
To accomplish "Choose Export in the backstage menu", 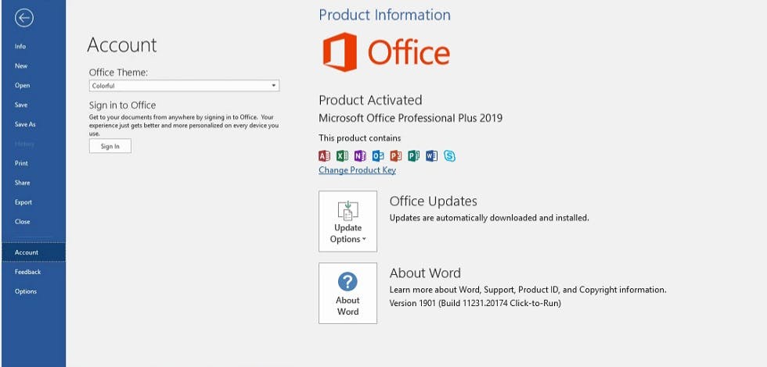I will 23,202.
